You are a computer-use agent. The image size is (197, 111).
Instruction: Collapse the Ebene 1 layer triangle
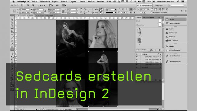[142, 54]
